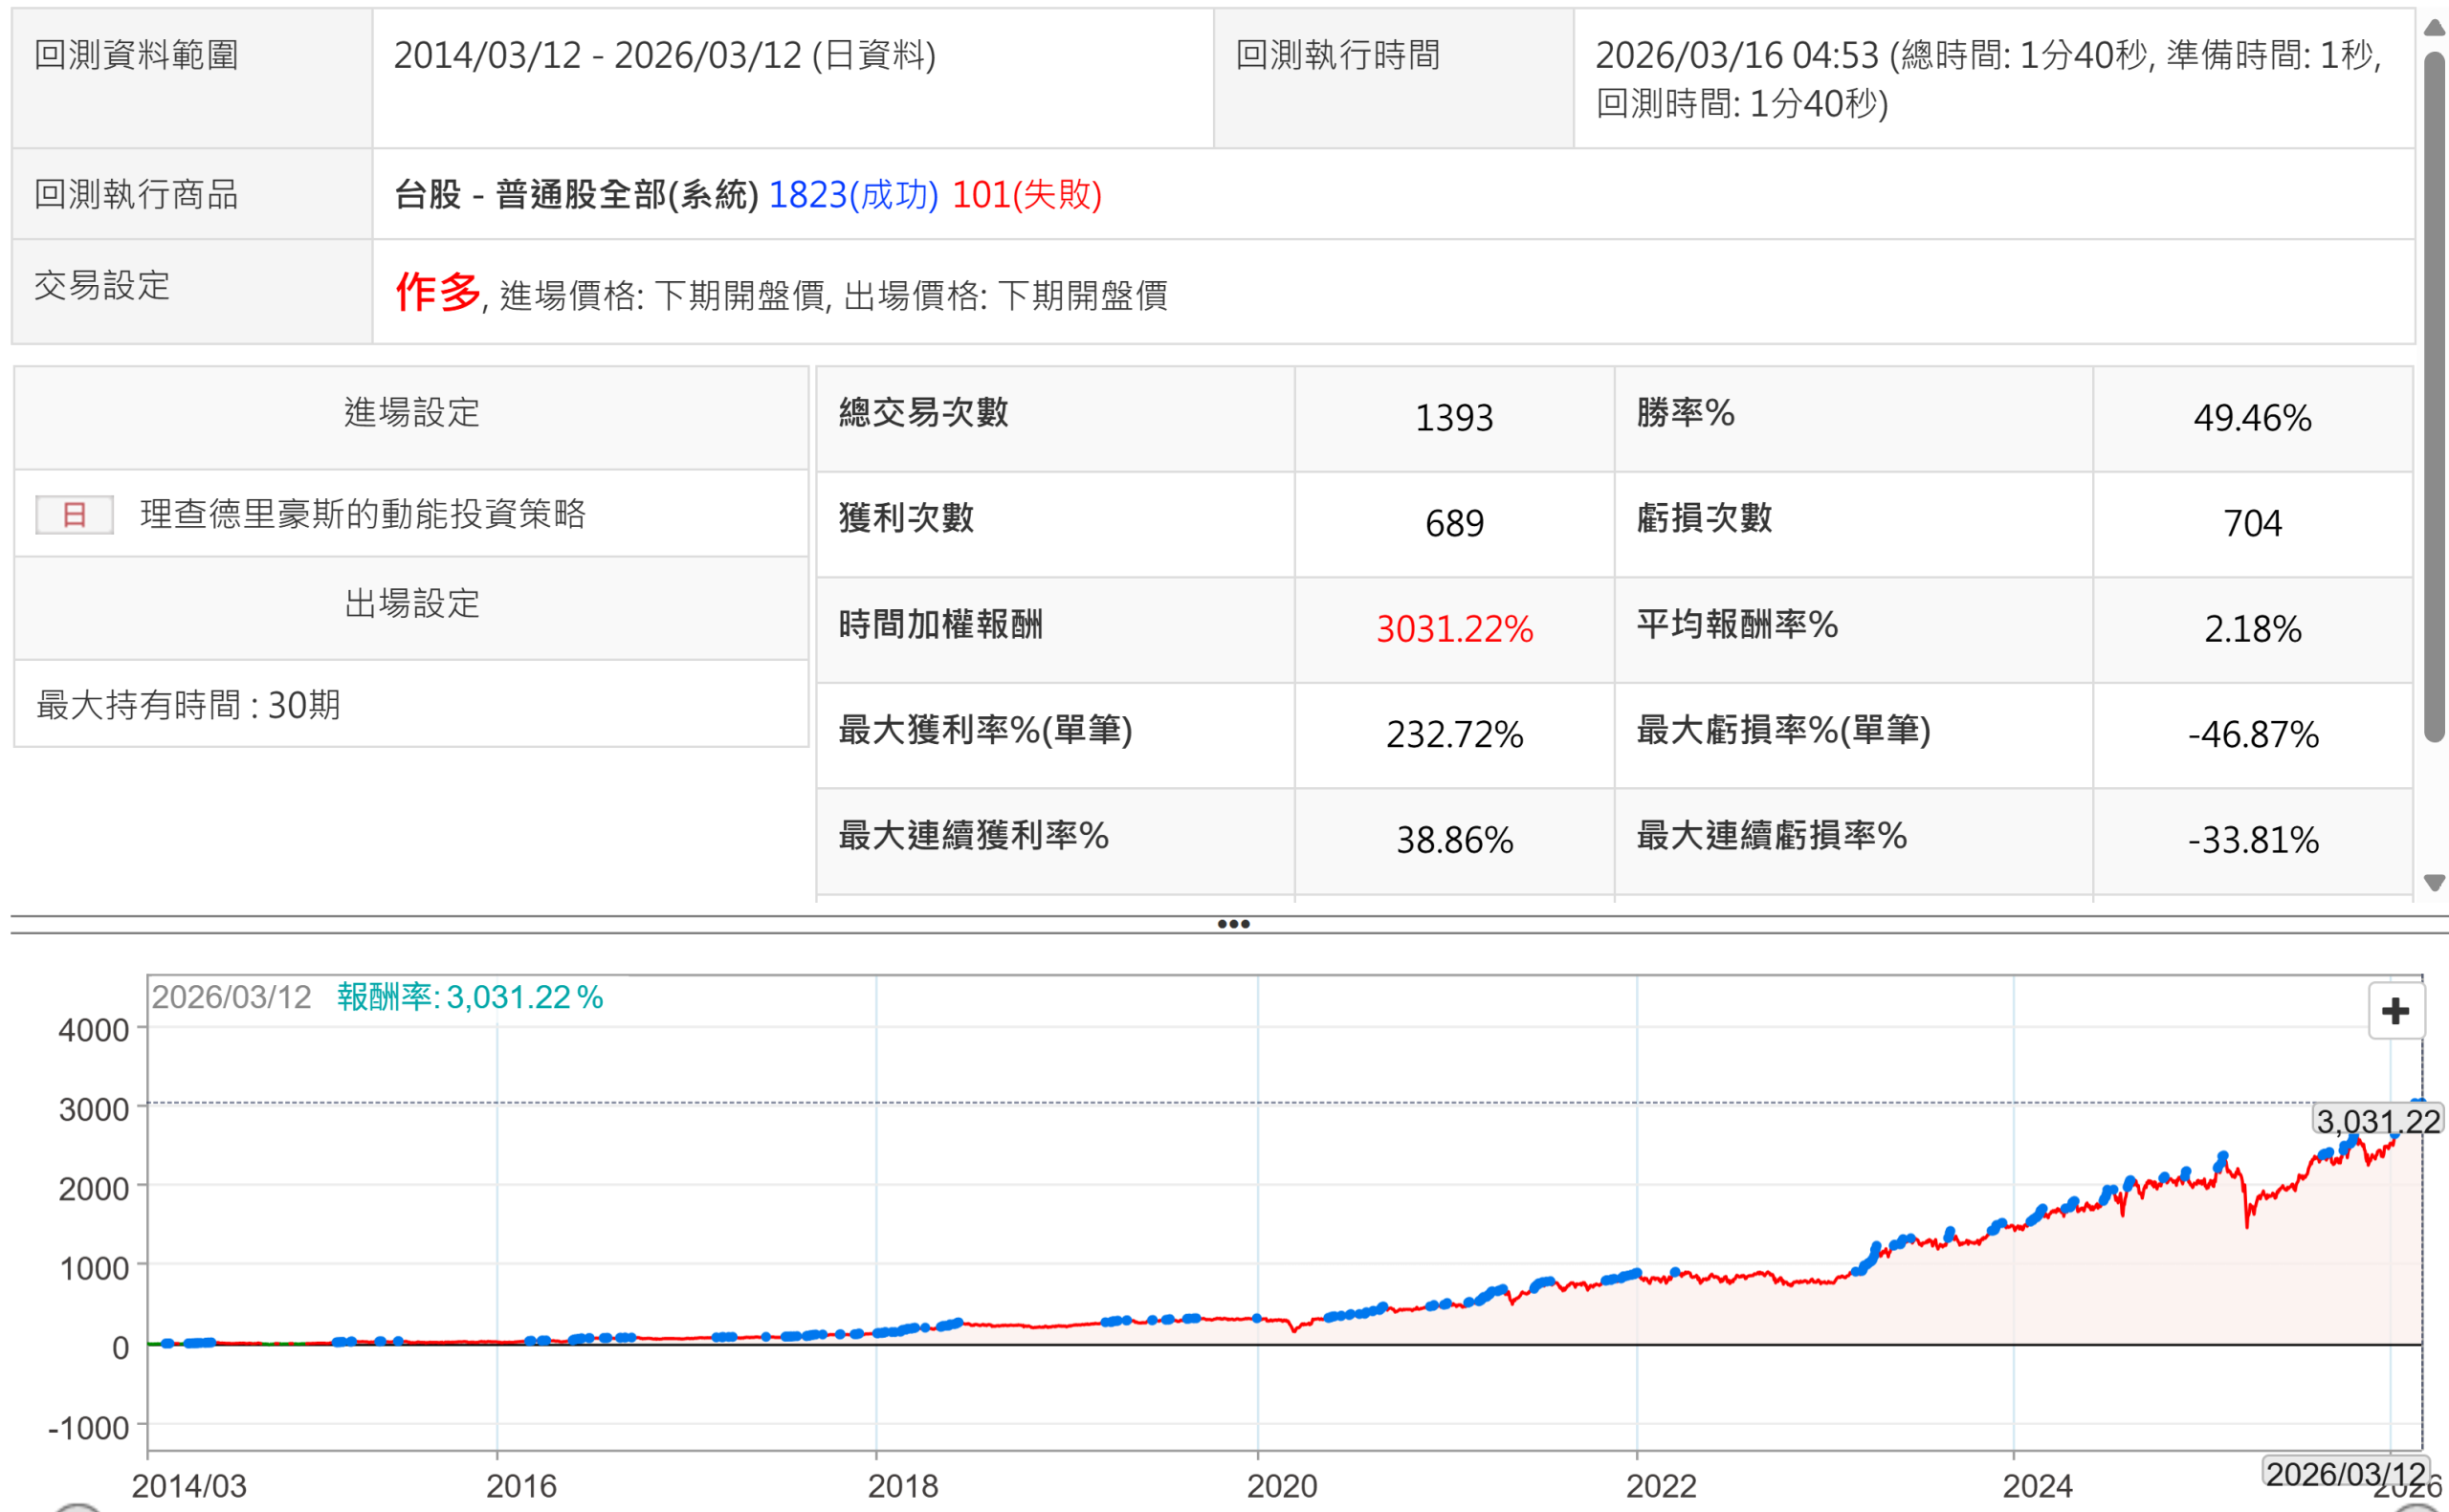
Task: Open the 101(失敗) failed symbols link
Action: pyautogui.click(x=1026, y=195)
